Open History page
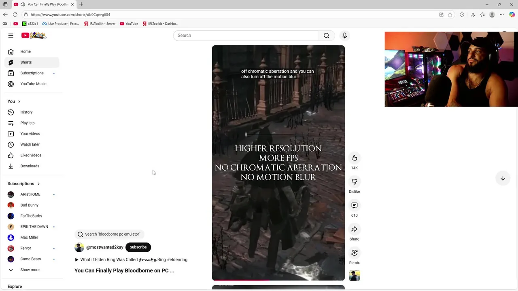The width and height of the screenshot is (518, 291). pyautogui.click(x=32, y=112)
